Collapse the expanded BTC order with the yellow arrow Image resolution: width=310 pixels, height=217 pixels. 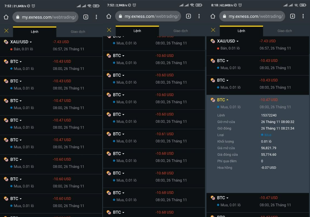[x=227, y=100]
